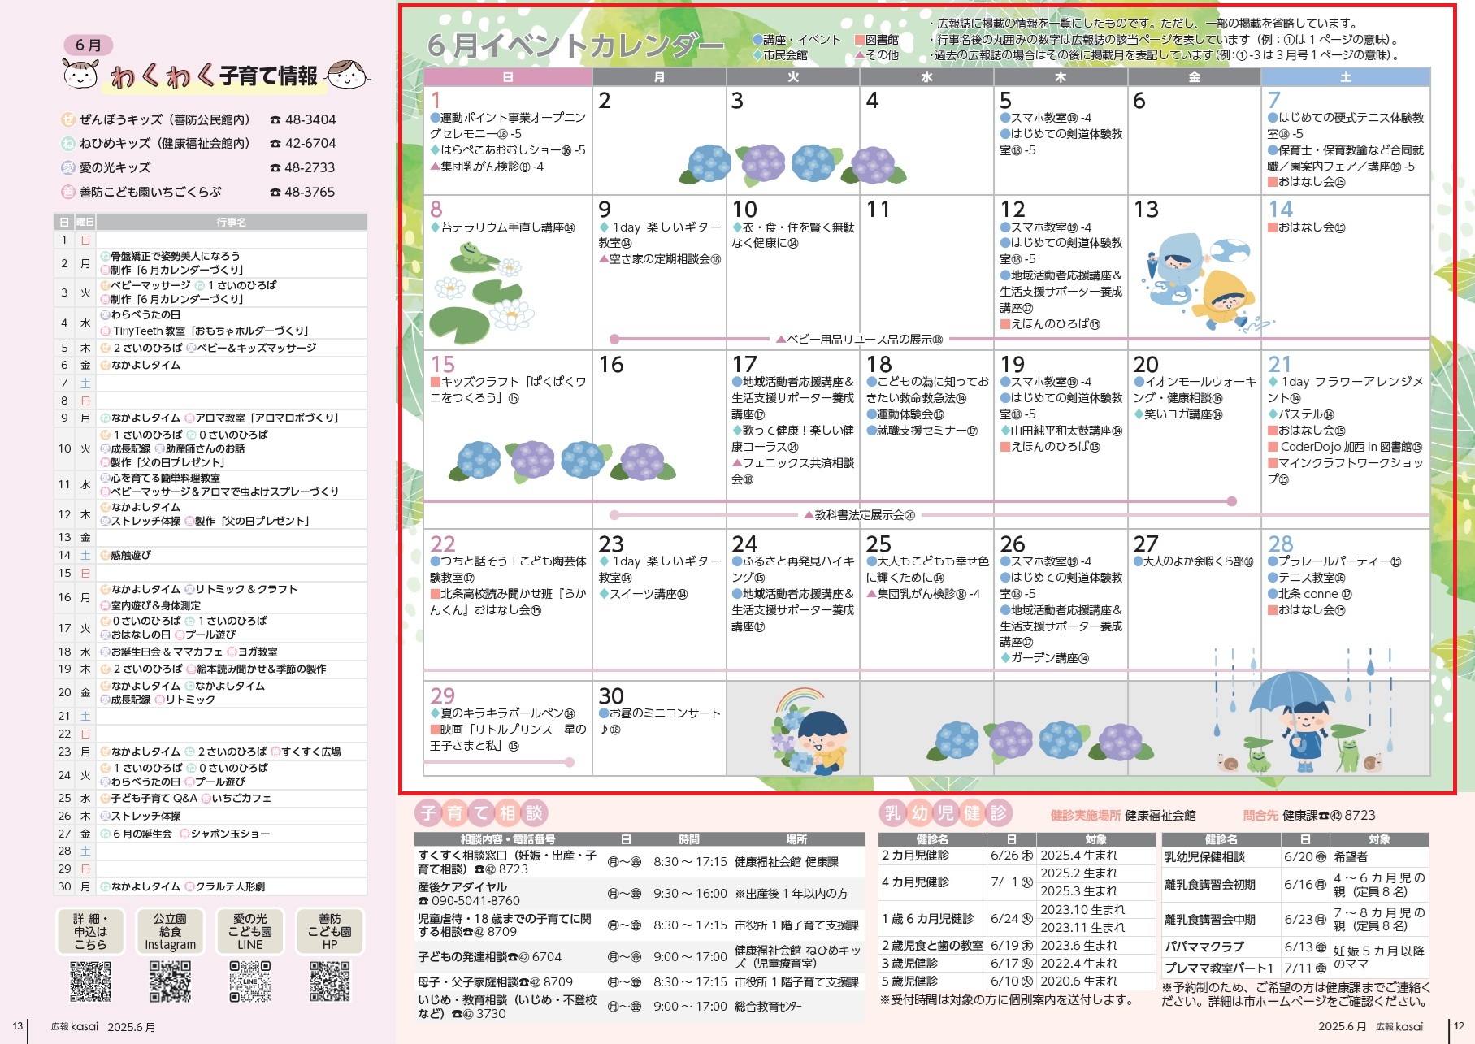Click the ねひめキッズ round icon
Viewport: 1475px width, 1044px height.
pyautogui.click(x=68, y=144)
